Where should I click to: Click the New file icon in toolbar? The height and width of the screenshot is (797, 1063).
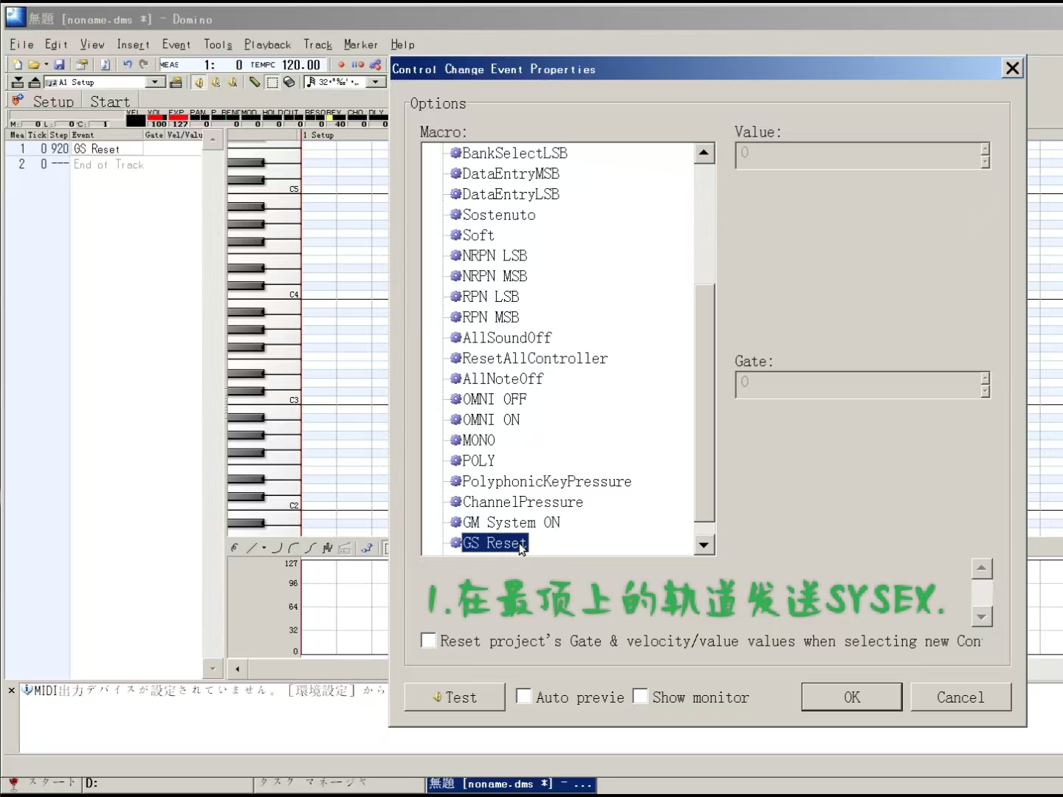[x=17, y=65]
